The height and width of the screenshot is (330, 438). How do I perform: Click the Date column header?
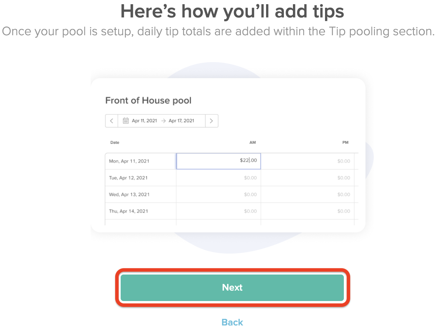coord(115,142)
